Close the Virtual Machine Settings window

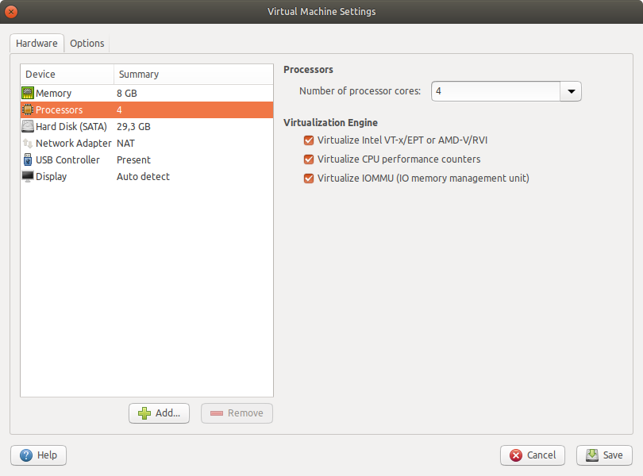point(12,12)
